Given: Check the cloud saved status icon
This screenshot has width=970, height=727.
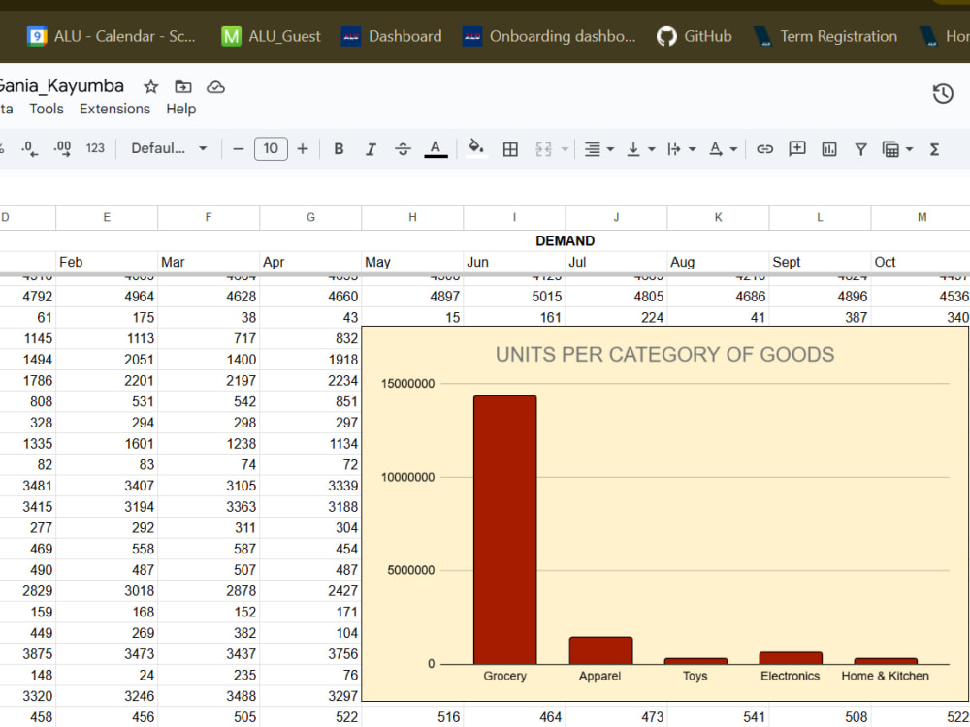Looking at the screenshot, I should (215, 86).
